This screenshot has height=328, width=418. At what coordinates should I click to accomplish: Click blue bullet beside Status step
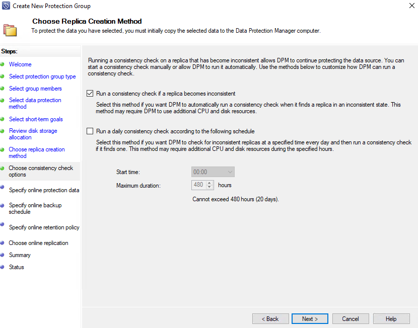pyautogui.click(x=2, y=267)
